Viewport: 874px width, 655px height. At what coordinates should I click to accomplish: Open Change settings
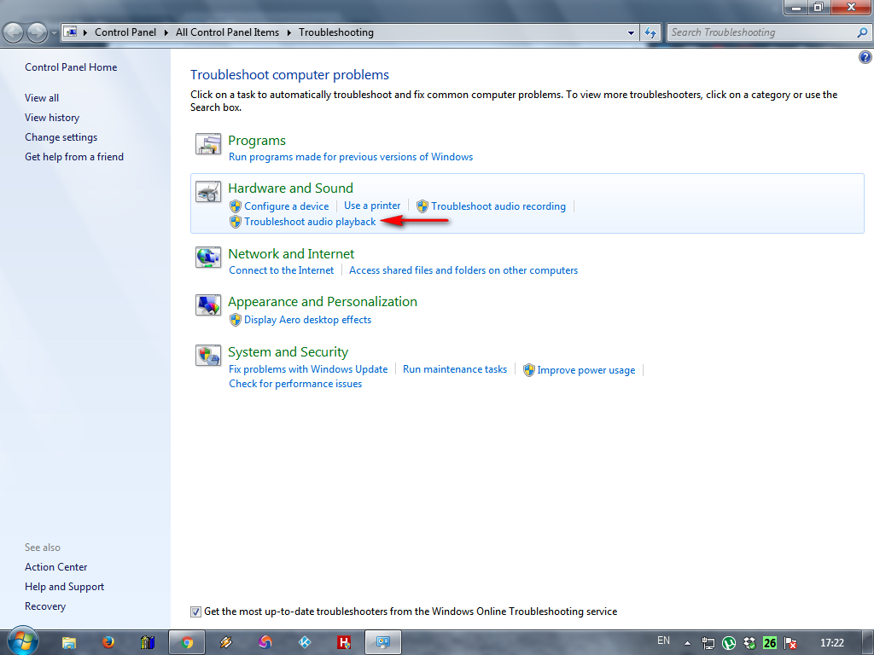(x=61, y=137)
